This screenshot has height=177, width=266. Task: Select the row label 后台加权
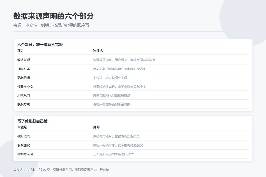tap(23, 145)
